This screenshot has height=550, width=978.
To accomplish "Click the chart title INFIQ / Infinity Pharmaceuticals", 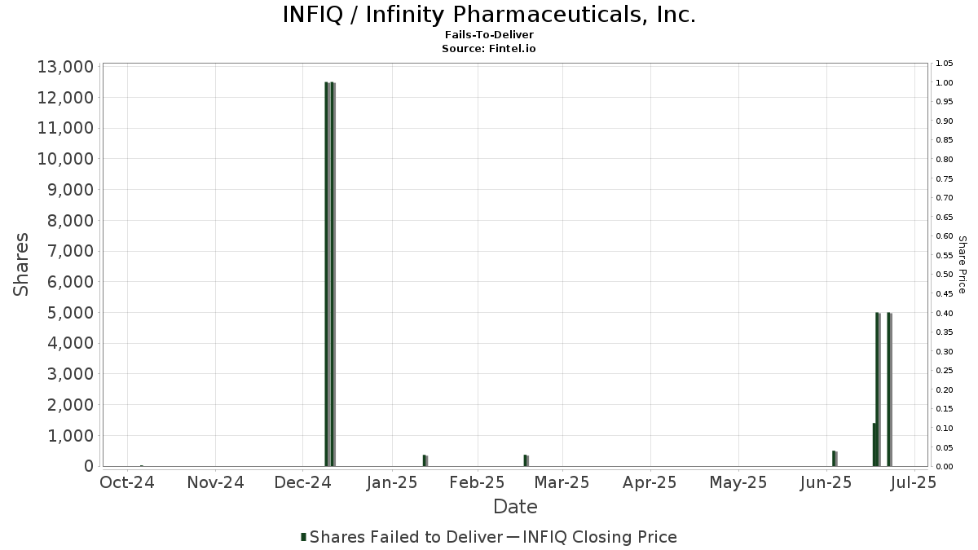I will (x=489, y=15).
